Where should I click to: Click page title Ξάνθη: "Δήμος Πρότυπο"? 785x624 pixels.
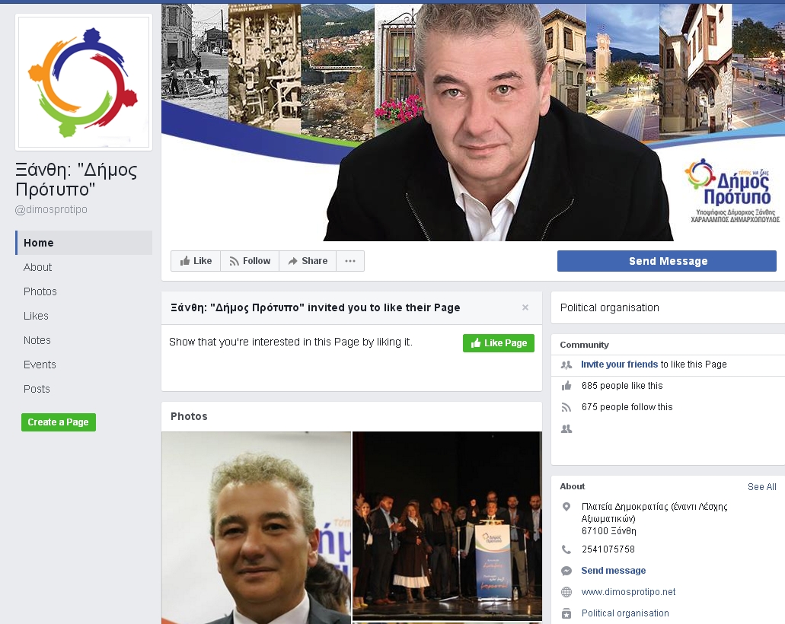click(76, 180)
